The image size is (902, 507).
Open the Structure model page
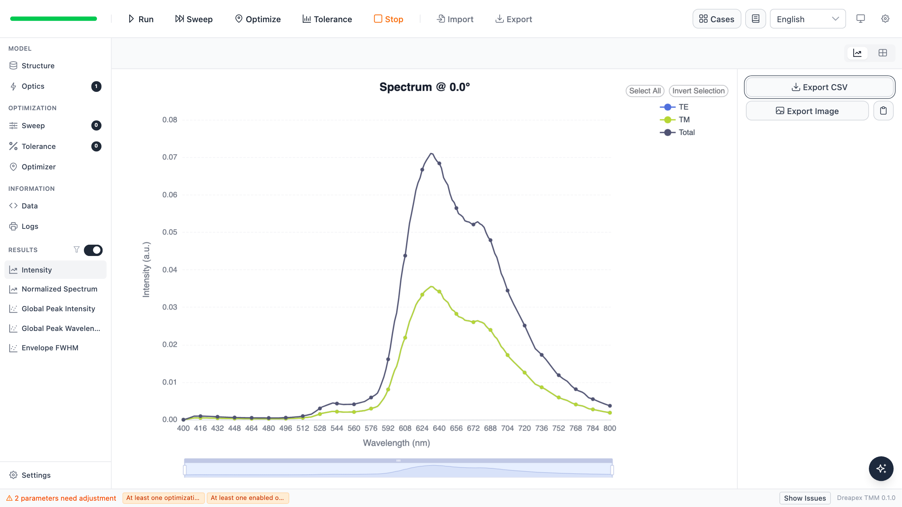point(56,66)
